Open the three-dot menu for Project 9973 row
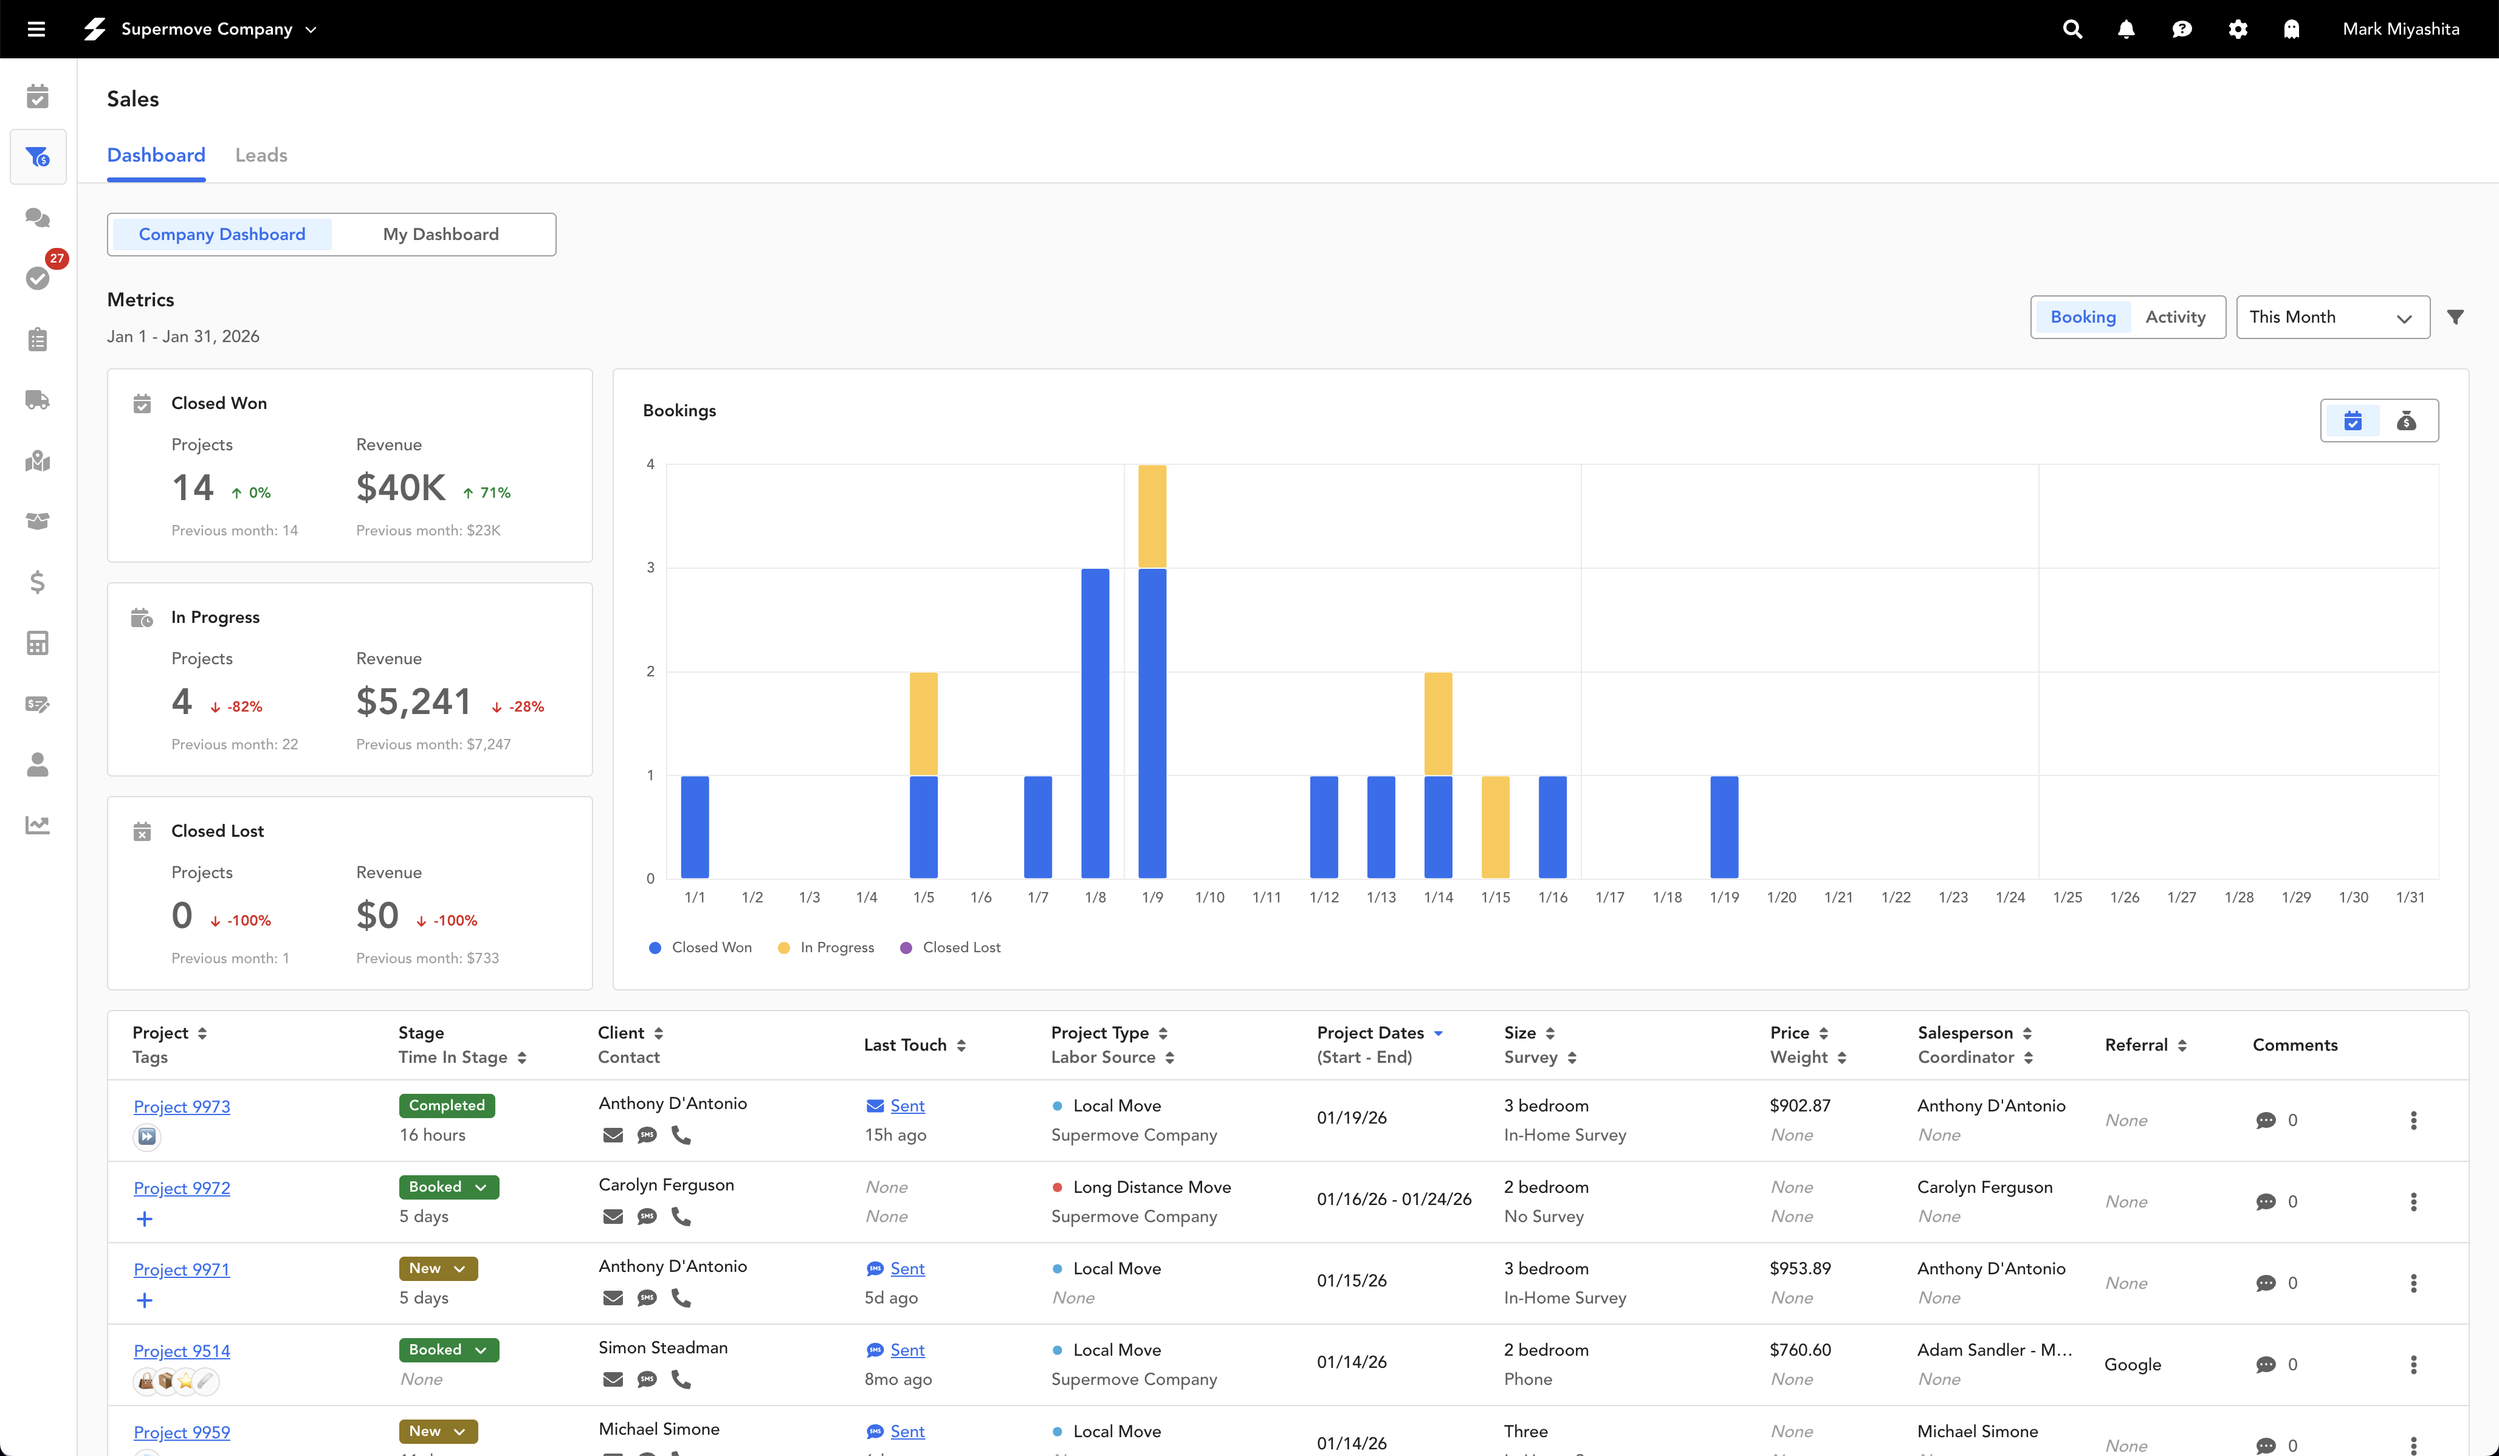The height and width of the screenshot is (1456, 2499). click(2413, 1120)
